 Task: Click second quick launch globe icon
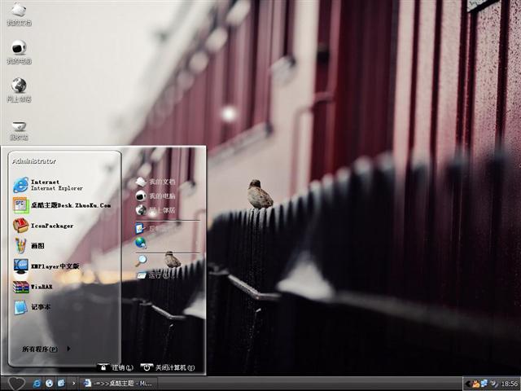(x=49, y=384)
